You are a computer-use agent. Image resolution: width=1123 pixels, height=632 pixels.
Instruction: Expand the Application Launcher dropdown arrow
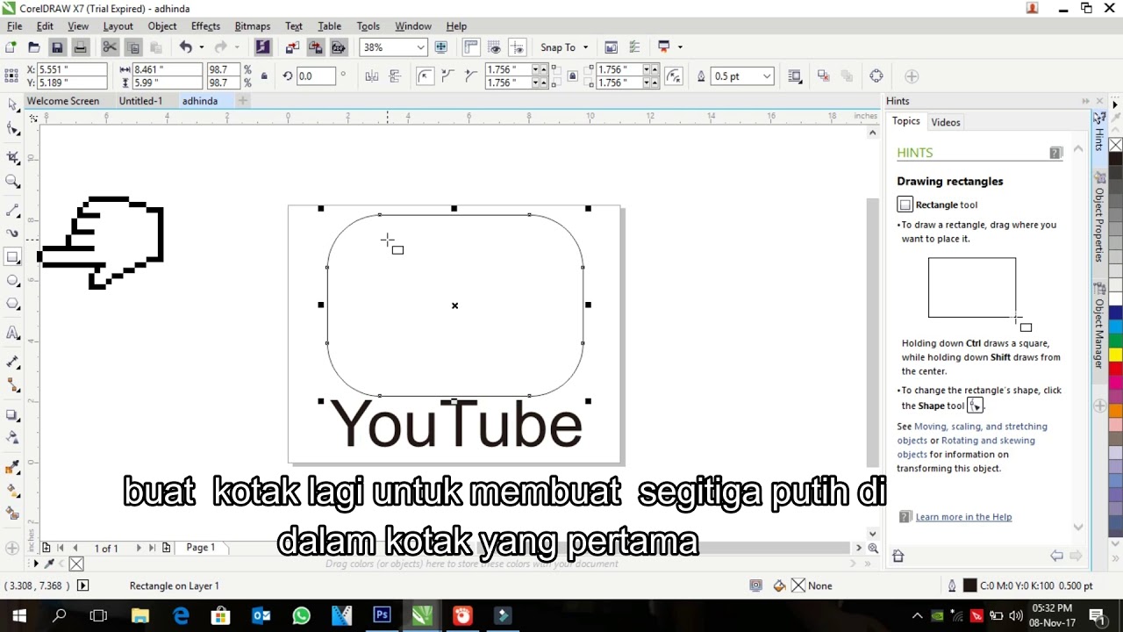680,47
